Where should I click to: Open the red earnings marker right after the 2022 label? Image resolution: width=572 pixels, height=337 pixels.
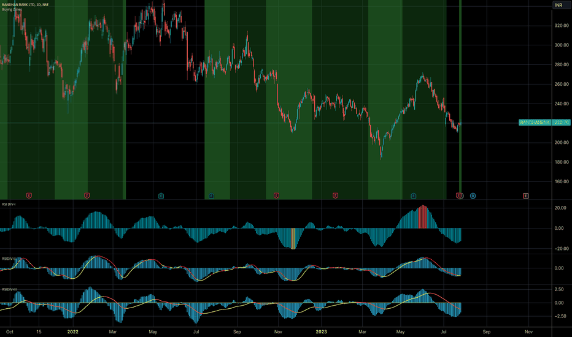pyautogui.click(x=87, y=196)
